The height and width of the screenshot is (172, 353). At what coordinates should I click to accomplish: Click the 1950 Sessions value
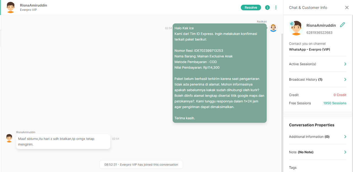[335, 103]
